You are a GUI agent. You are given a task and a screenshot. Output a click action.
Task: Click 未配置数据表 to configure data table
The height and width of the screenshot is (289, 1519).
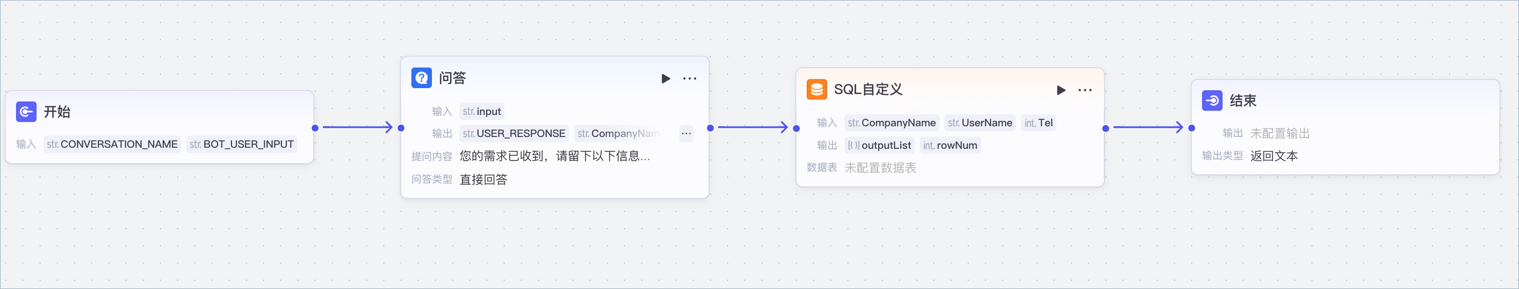click(x=880, y=168)
